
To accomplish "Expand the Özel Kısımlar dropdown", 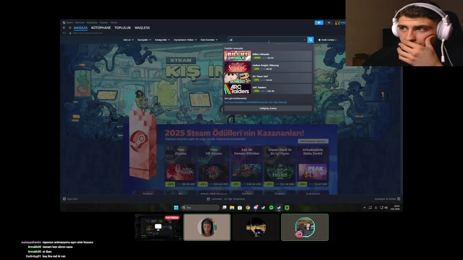I will tap(209, 40).
